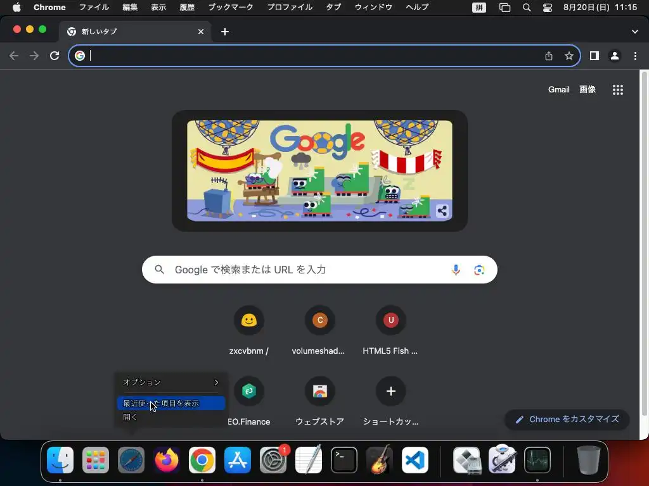The height and width of the screenshot is (486, 649).
Task: Open the プロファイル menu
Action: [x=290, y=8]
